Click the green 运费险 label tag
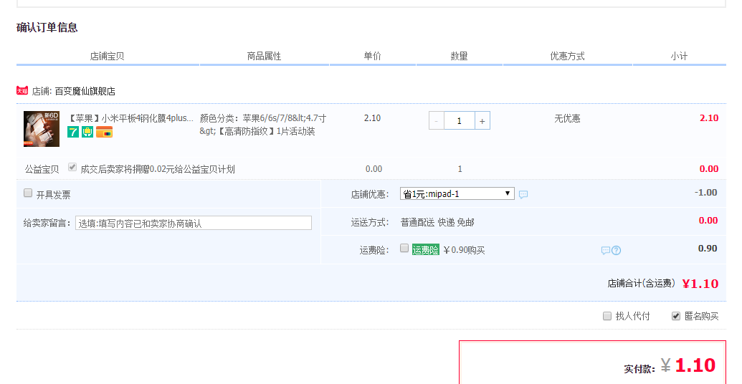This screenshot has height=384, width=742. point(425,250)
